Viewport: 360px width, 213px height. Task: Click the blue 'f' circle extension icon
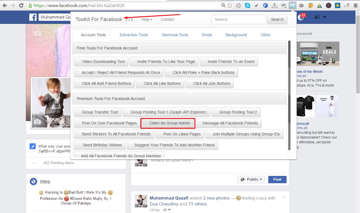(x=265, y=5)
